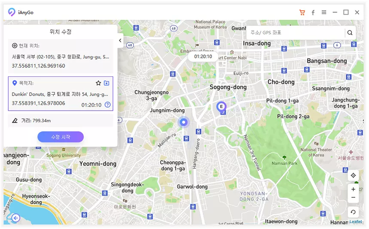Viewport: 369px width, 229px height.
Task: Click the Sogang University map label
Action: click(x=64, y=155)
